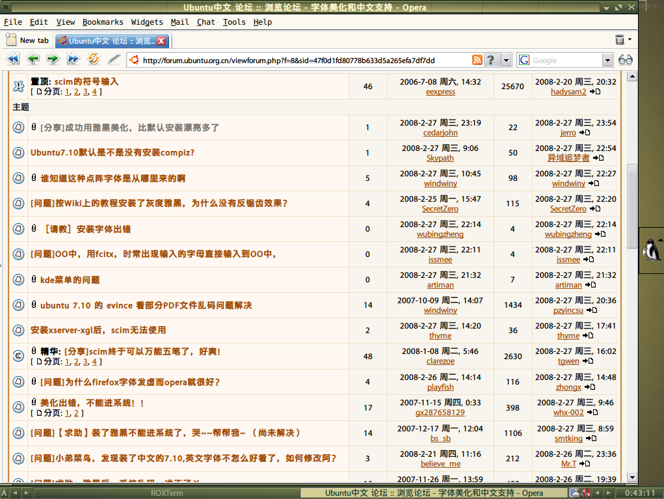Click last-post arrow icon next to tgwen
Screen dimensions: 664x499
[x=588, y=361]
